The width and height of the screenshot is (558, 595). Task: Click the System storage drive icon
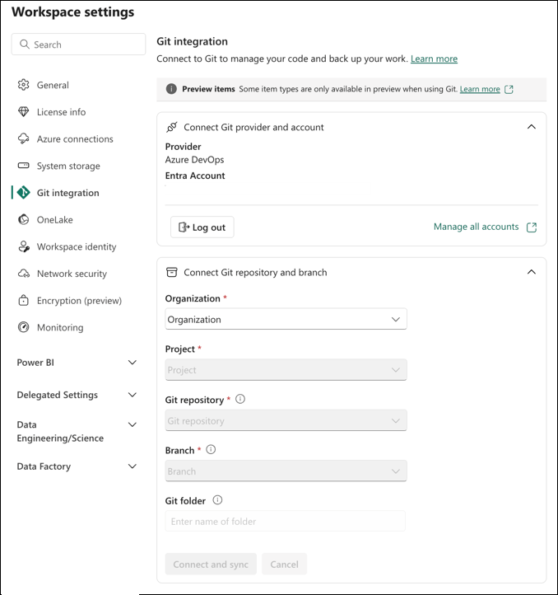(24, 166)
